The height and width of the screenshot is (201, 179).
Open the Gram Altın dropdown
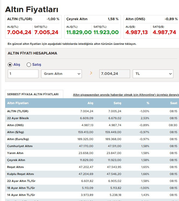61,74
